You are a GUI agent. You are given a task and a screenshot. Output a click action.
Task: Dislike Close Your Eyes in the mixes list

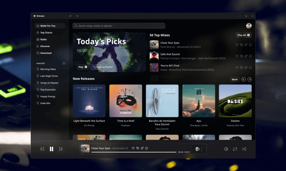(242, 45)
